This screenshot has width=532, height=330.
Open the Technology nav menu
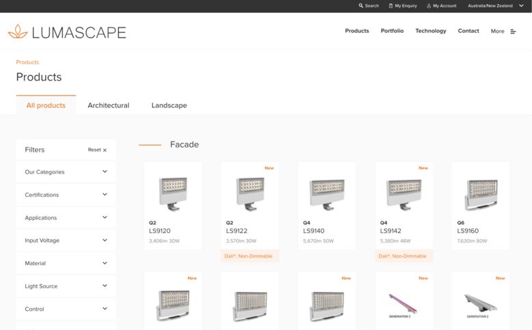click(x=430, y=31)
